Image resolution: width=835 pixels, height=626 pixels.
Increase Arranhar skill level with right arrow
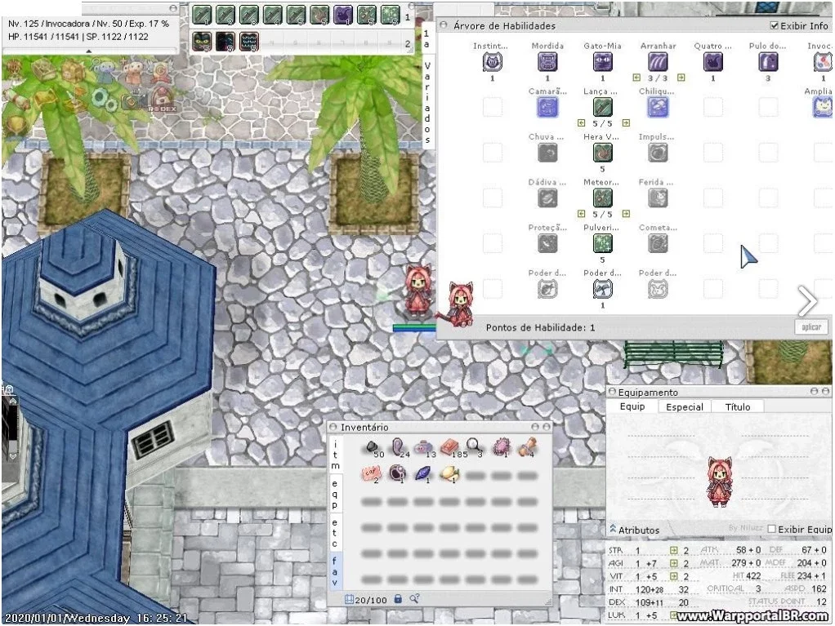[x=681, y=78]
